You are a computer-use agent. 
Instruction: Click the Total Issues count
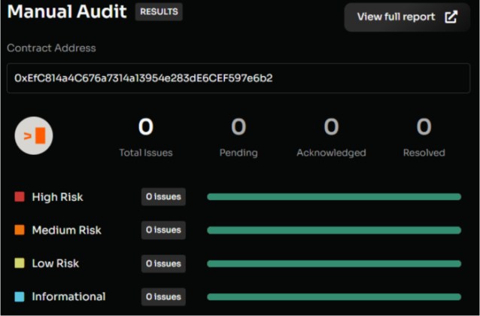coord(146,128)
